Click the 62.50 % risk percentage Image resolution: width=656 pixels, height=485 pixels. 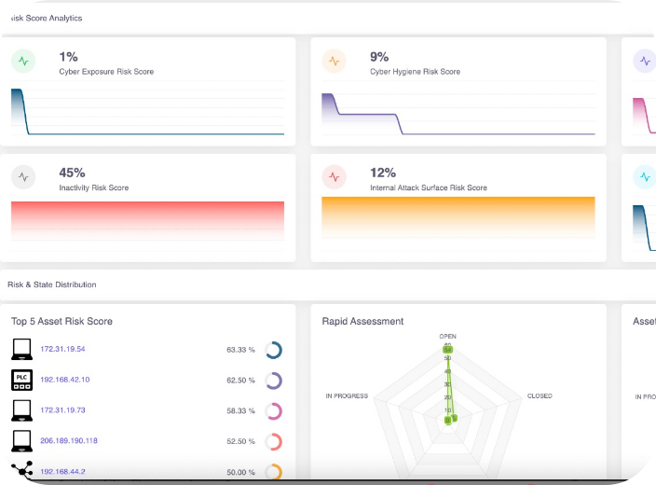tap(240, 381)
